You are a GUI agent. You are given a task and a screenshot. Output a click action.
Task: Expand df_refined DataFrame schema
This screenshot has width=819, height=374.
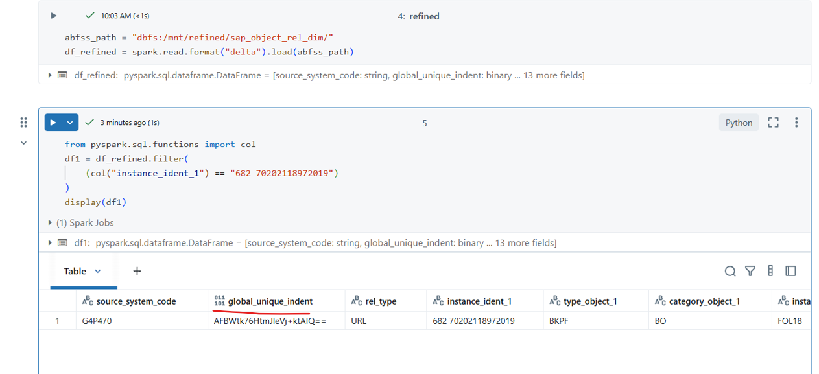tap(50, 75)
